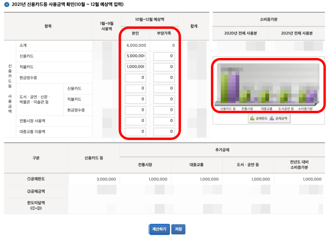Click 부양가족 field for 도서·공연 직불카드

point(165,99)
